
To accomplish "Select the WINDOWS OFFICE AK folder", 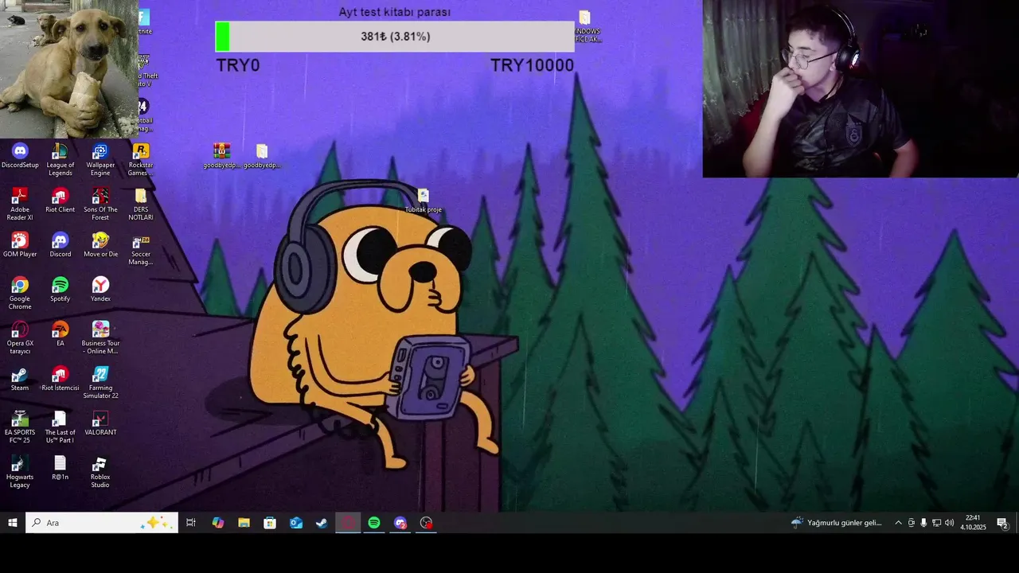I will point(587,26).
